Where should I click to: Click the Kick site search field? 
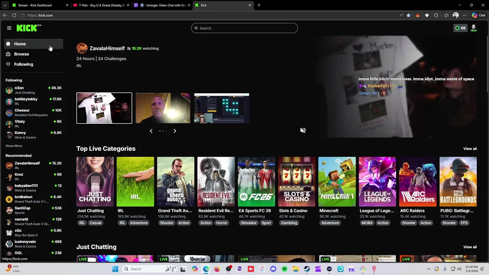[x=244, y=28]
